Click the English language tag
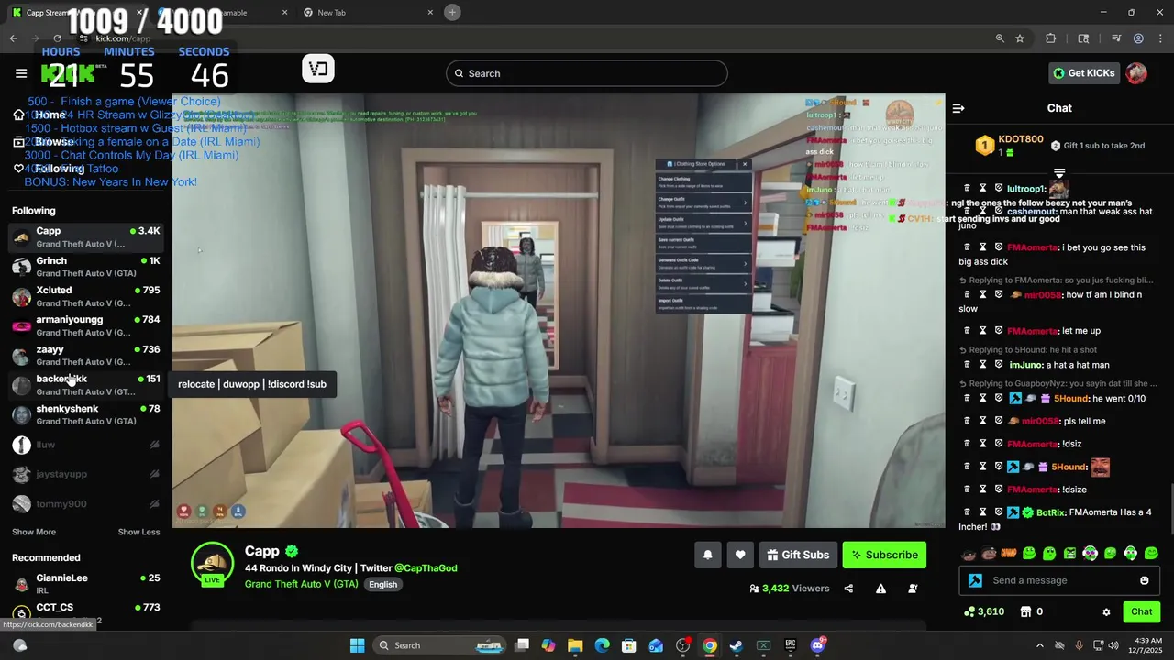Screen dimensions: 1174x660 (383, 585)
